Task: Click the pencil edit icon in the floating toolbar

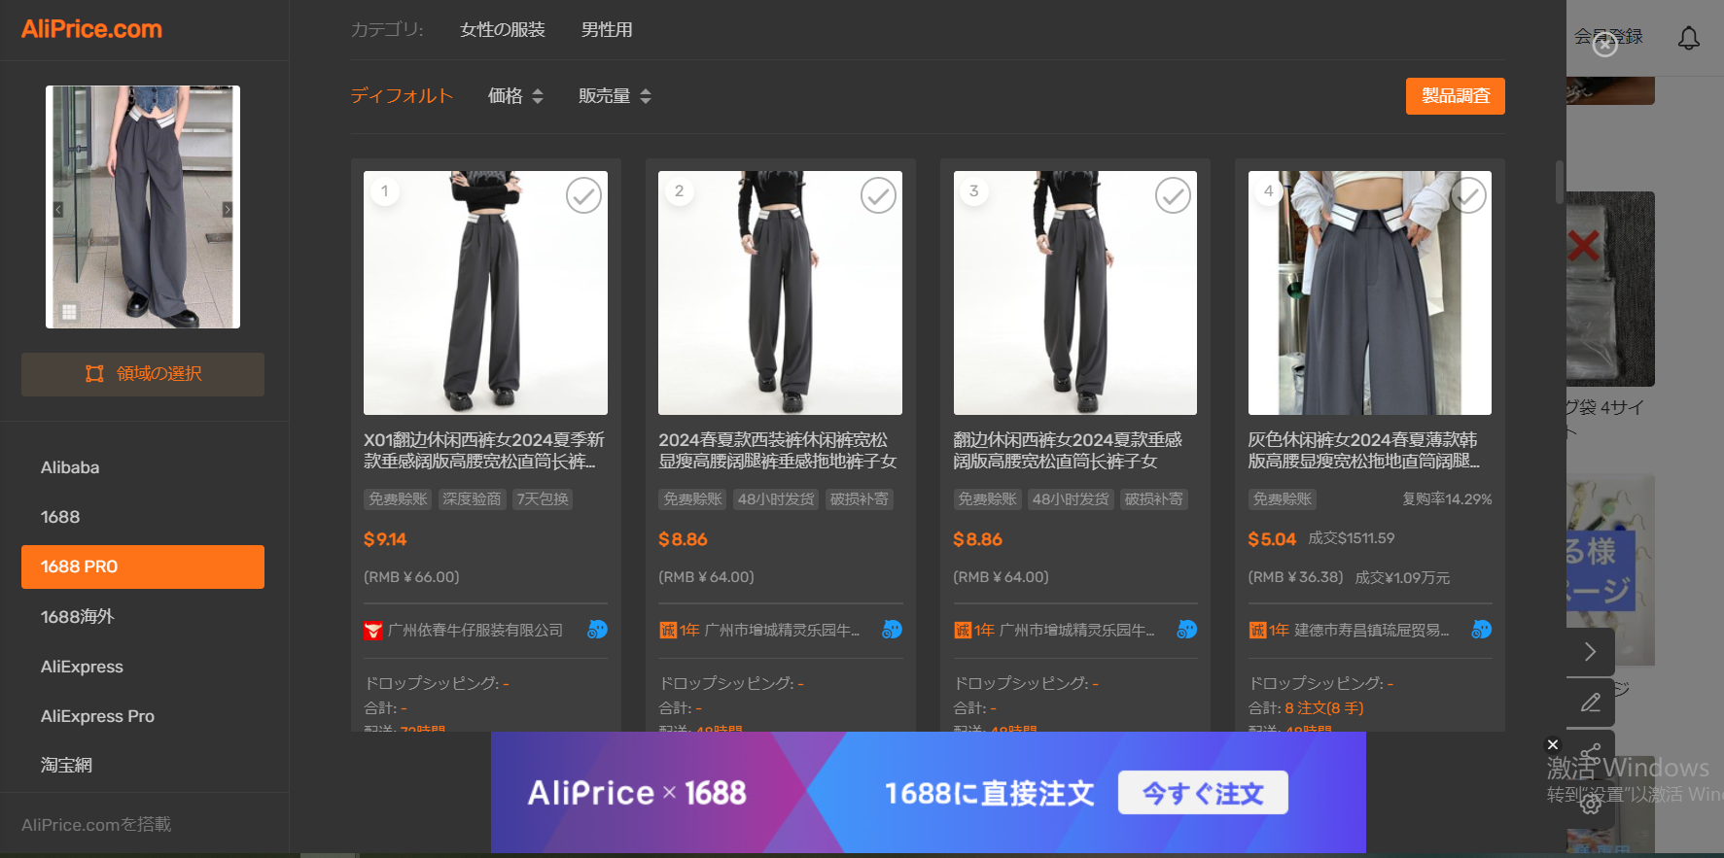Action: pyautogui.click(x=1590, y=703)
